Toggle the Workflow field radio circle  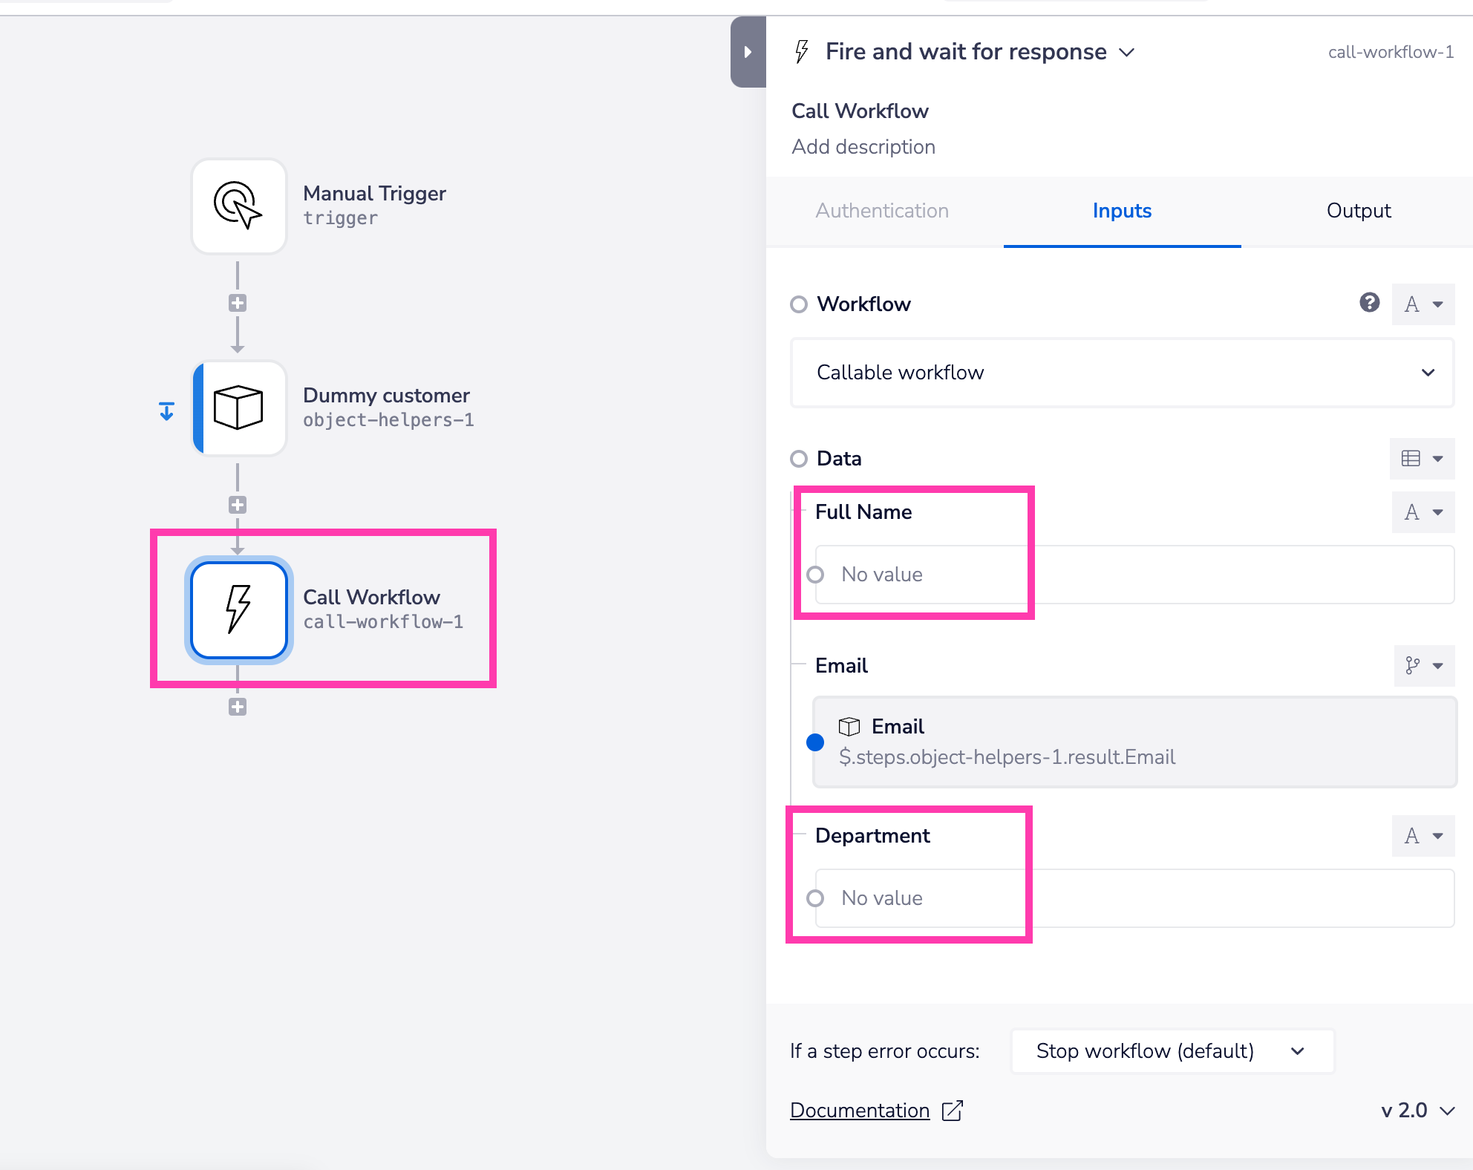click(799, 304)
